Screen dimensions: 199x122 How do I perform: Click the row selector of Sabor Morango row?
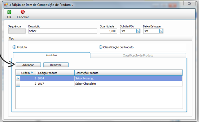pyautogui.click(x=18, y=78)
